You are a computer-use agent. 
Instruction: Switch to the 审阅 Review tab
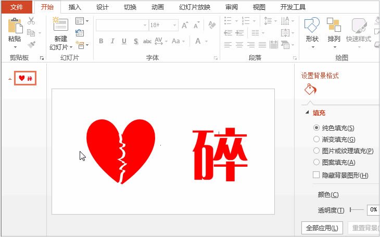pos(232,7)
